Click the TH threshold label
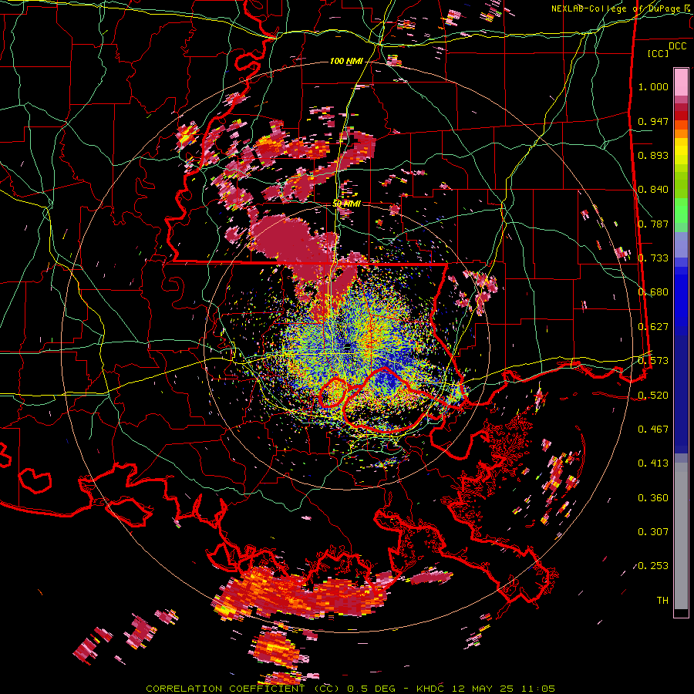 pyautogui.click(x=662, y=601)
